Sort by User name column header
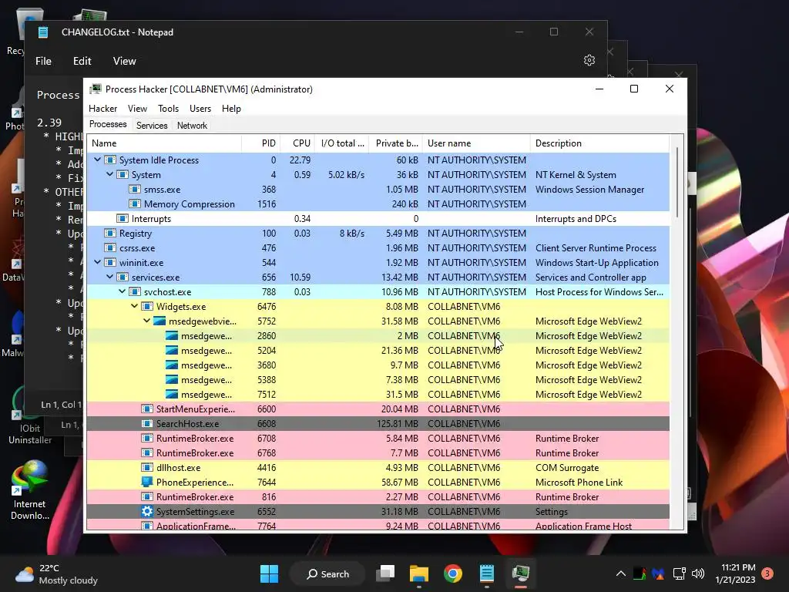 [476, 143]
